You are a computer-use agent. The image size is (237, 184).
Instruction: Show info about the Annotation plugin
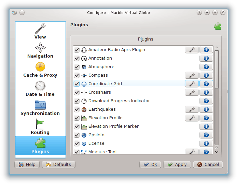(206, 58)
